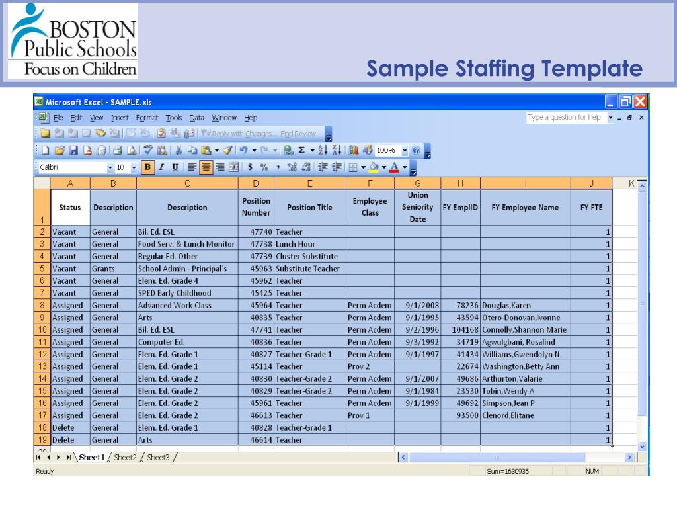
Task: Select column C by its header
Action: [x=187, y=183]
